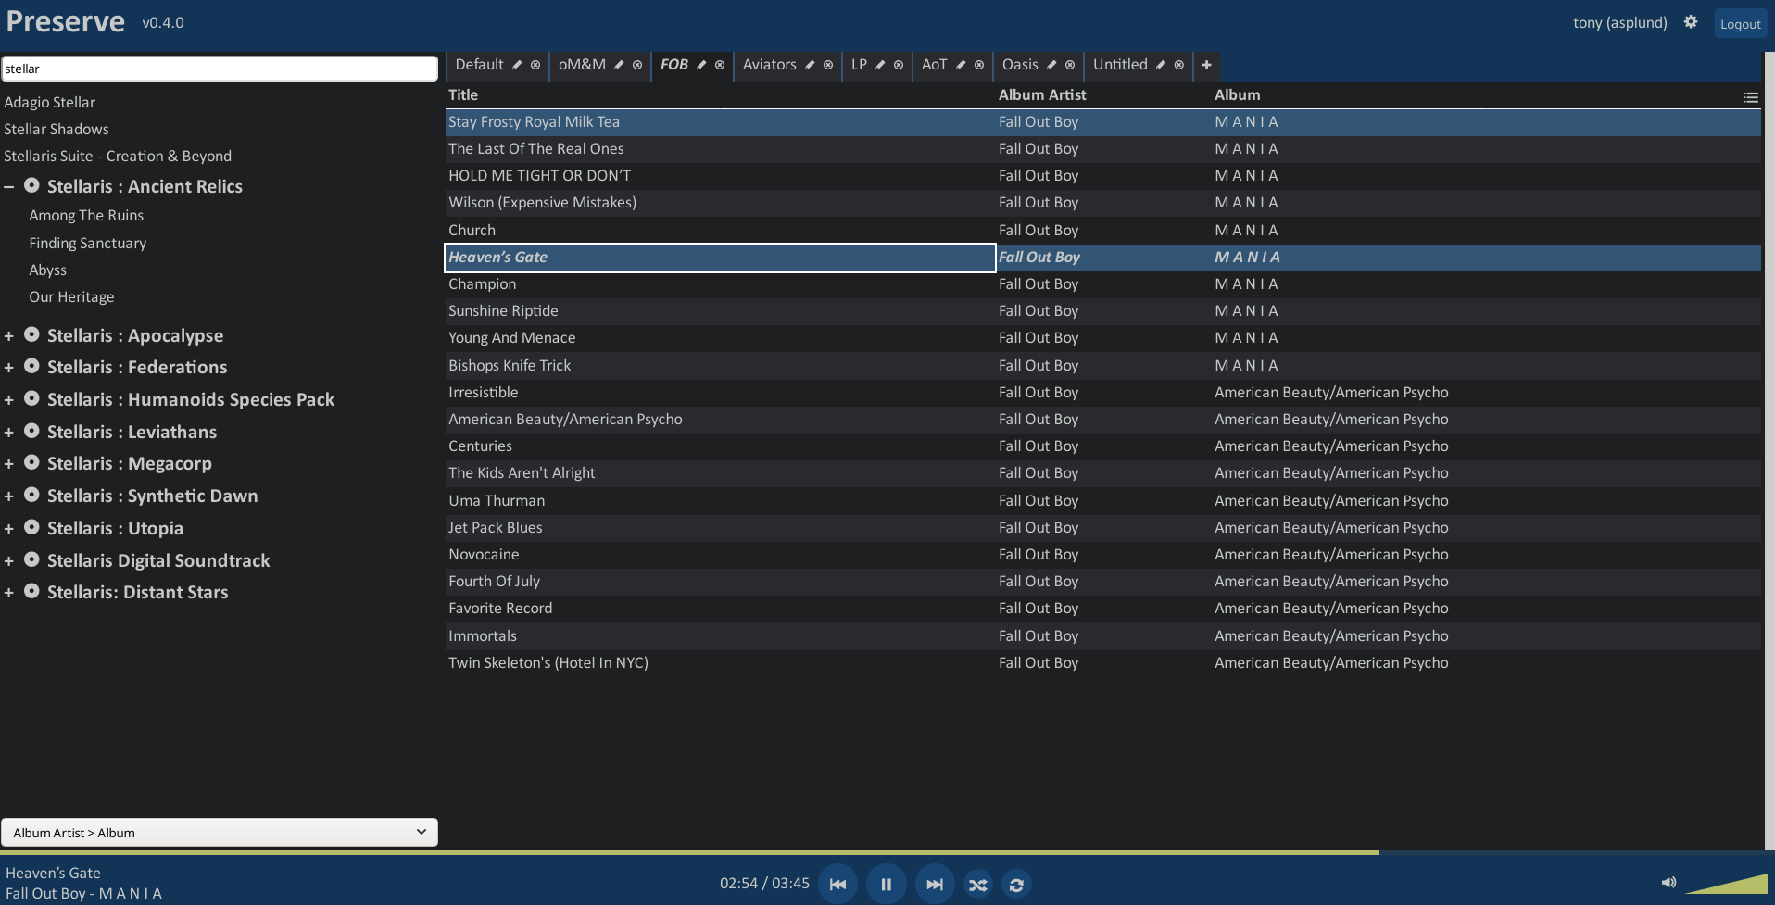The height and width of the screenshot is (905, 1775).
Task: Click the edit icon on AoT tab
Action: [x=961, y=65]
